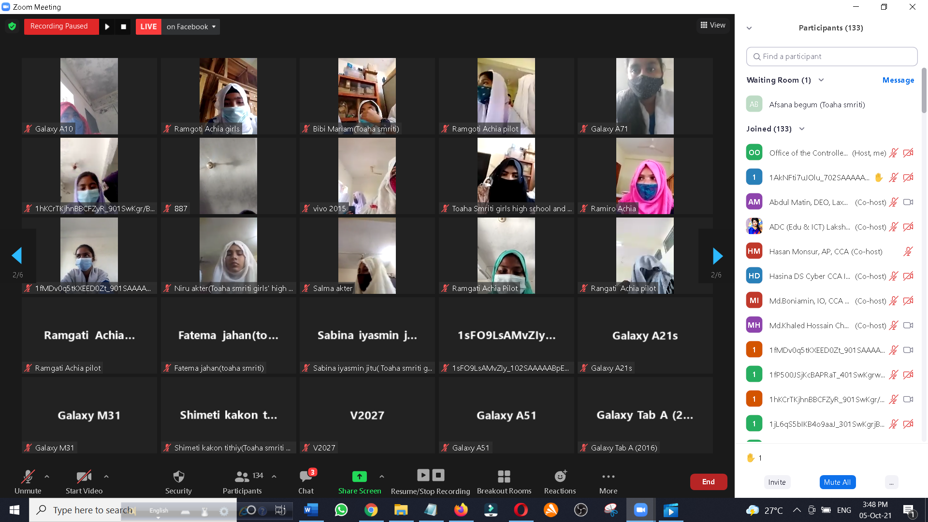The width and height of the screenshot is (928, 522).
Task: Open File Explorer from the taskbar
Action: 401,510
